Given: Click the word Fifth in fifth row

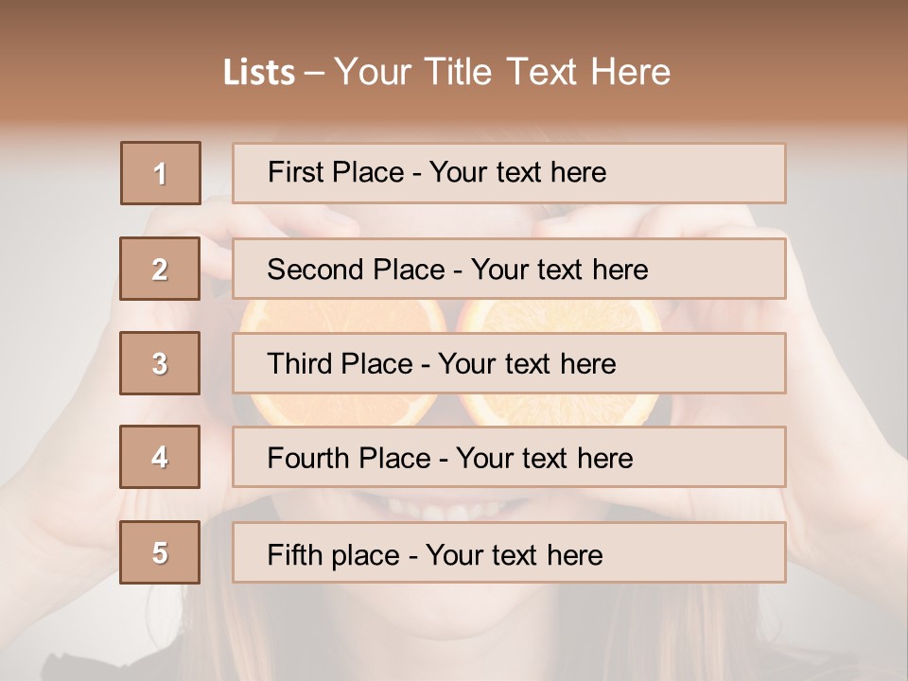Looking at the screenshot, I should click(x=294, y=554).
